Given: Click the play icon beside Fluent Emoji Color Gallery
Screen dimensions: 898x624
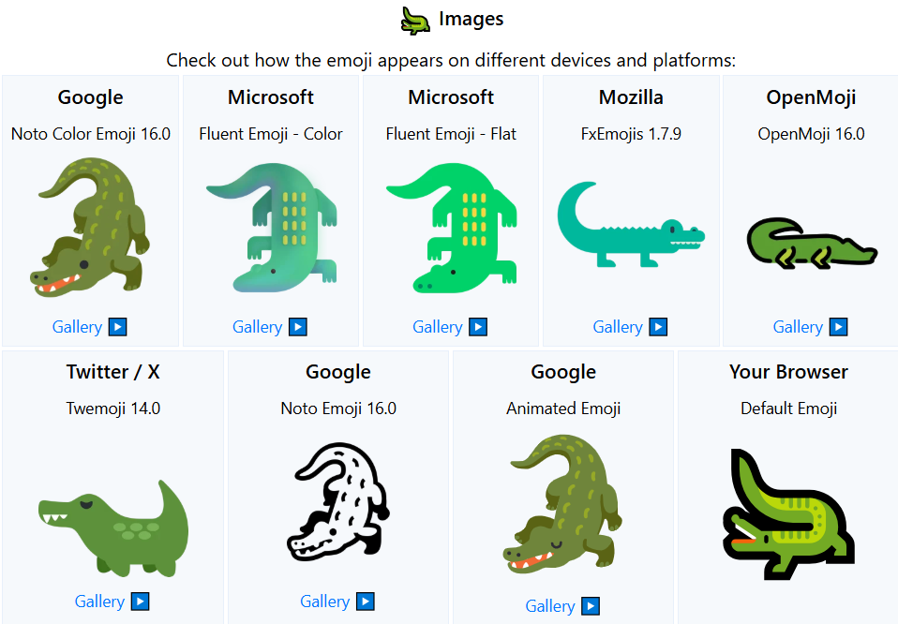Looking at the screenshot, I should tap(297, 326).
